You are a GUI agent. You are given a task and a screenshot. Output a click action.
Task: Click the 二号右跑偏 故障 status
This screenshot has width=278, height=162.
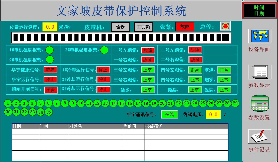pos(195,60)
